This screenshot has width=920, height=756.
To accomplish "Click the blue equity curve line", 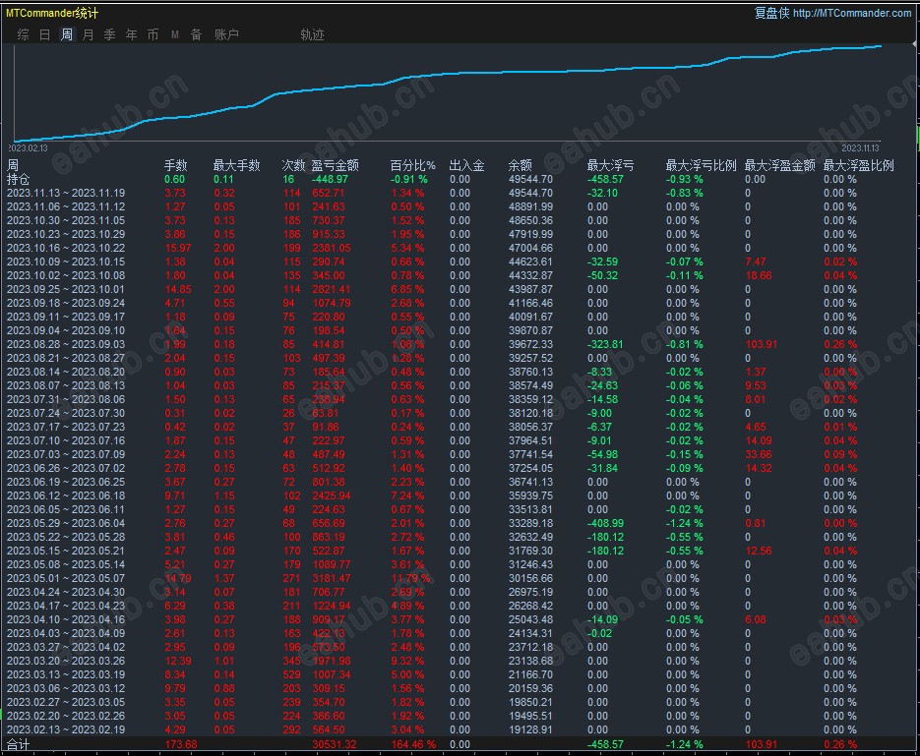I will click(446, 75).
